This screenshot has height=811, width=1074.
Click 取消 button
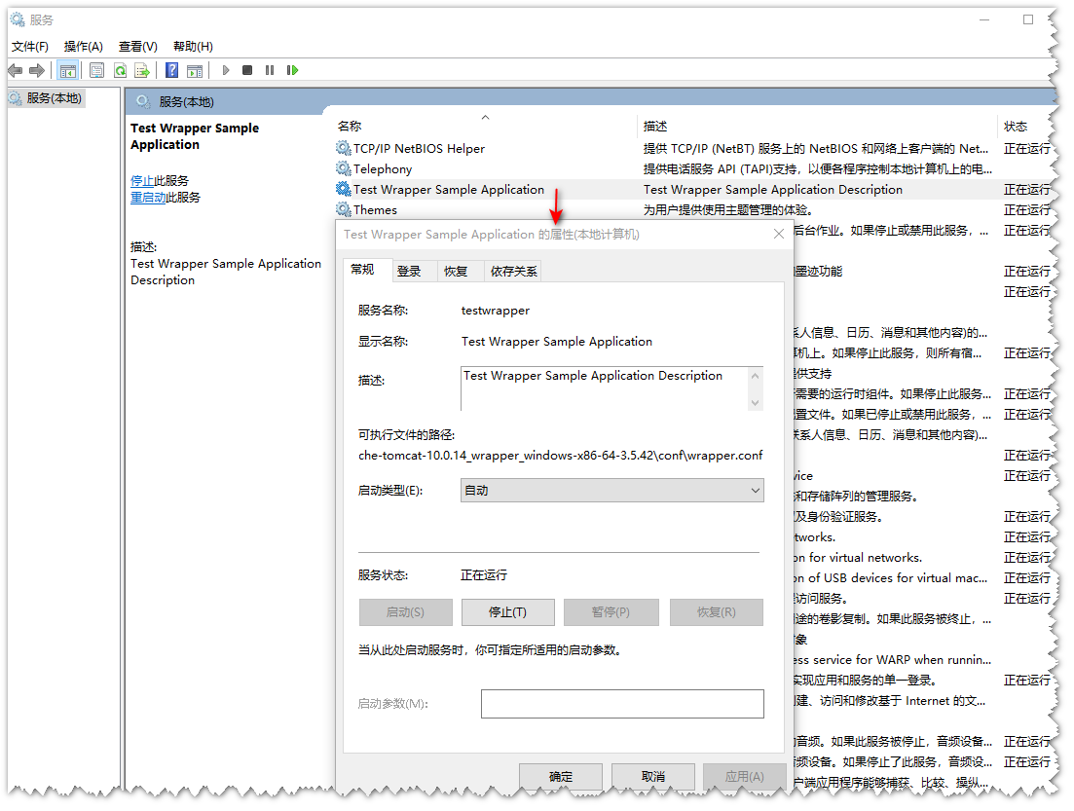(x=652, y=776)
